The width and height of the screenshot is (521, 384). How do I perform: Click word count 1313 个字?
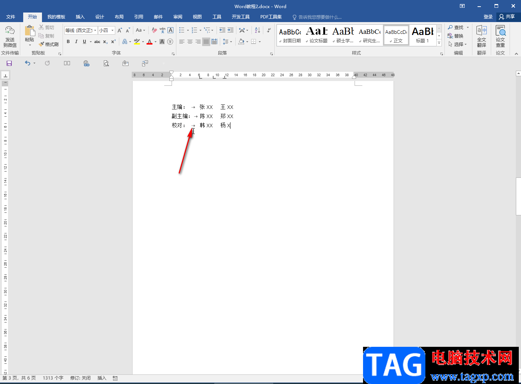point(53,378)
